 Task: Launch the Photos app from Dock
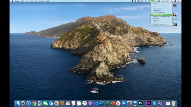point(56,103)
